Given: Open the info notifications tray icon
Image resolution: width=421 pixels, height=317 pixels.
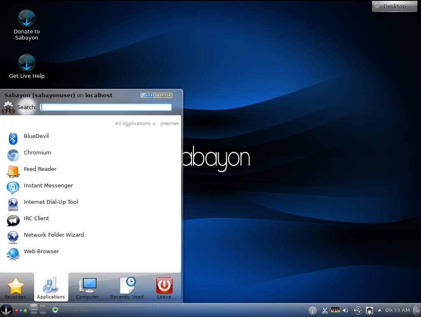Looking at the screenshot, I should [312, 310].
